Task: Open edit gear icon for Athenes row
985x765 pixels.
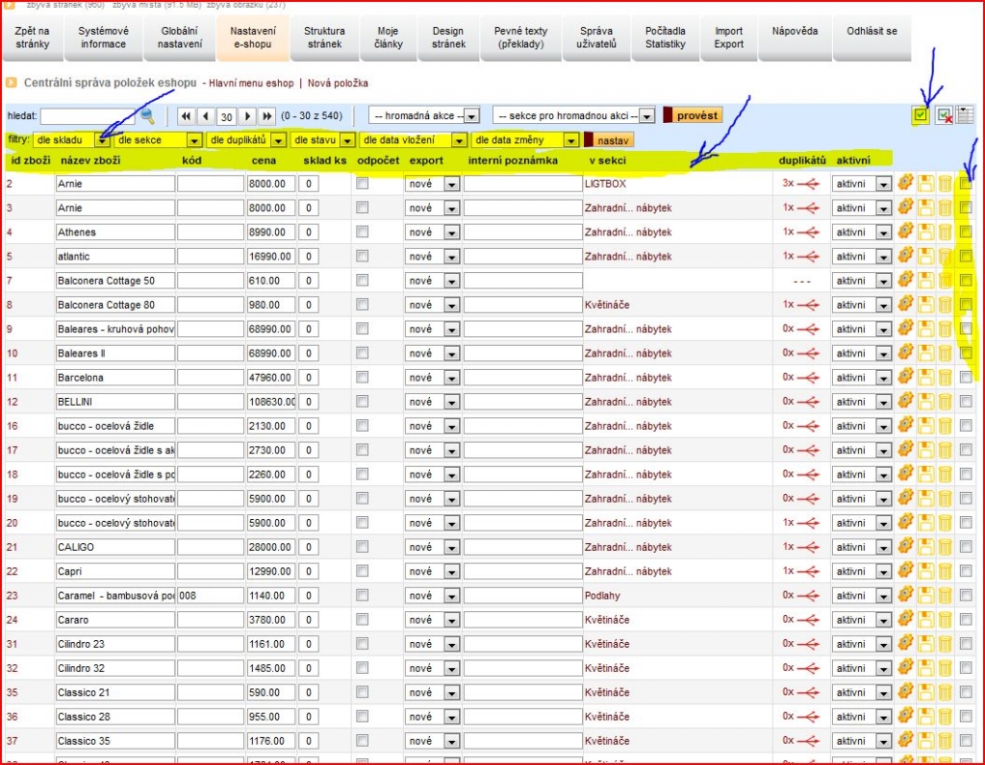Action: (x=905, y=232)
